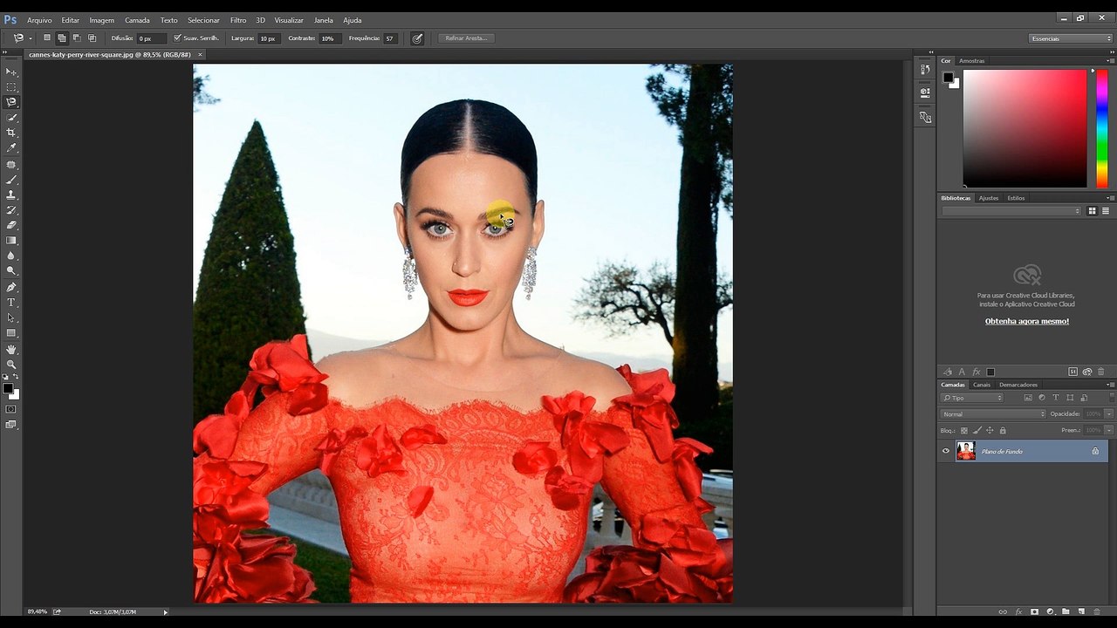
Task: Click pen pressure width icon in options bar
Action: coord(417,38)
